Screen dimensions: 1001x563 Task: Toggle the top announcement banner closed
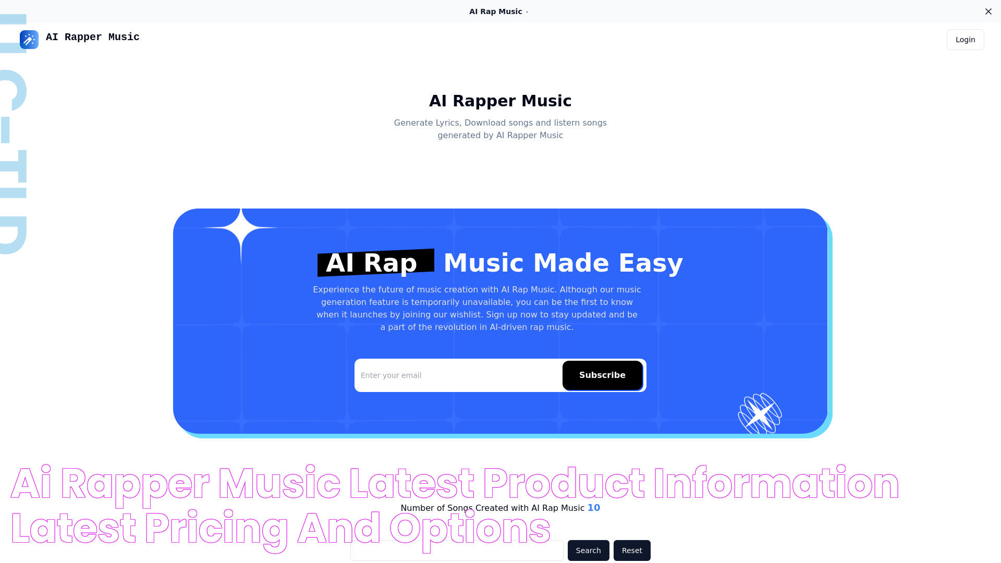coord(988,11)
